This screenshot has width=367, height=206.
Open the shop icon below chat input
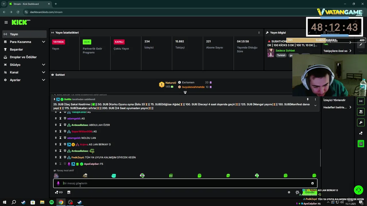coord(69,192)
